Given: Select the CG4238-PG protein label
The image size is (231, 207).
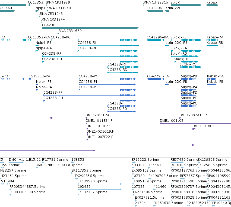Looking at the screenshot, I should (x=88, y=76).
